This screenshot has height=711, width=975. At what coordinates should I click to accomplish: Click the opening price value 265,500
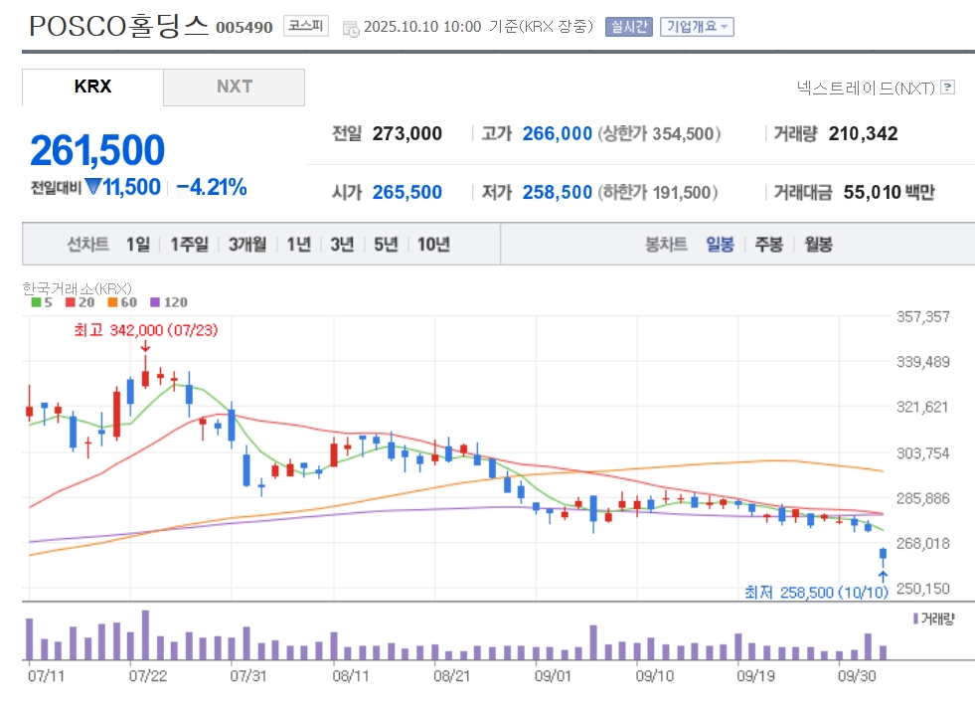tap(407, 192)
